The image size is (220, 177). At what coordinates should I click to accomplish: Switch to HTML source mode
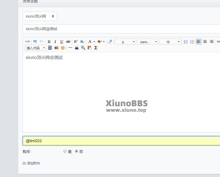(x=28, y=42)
